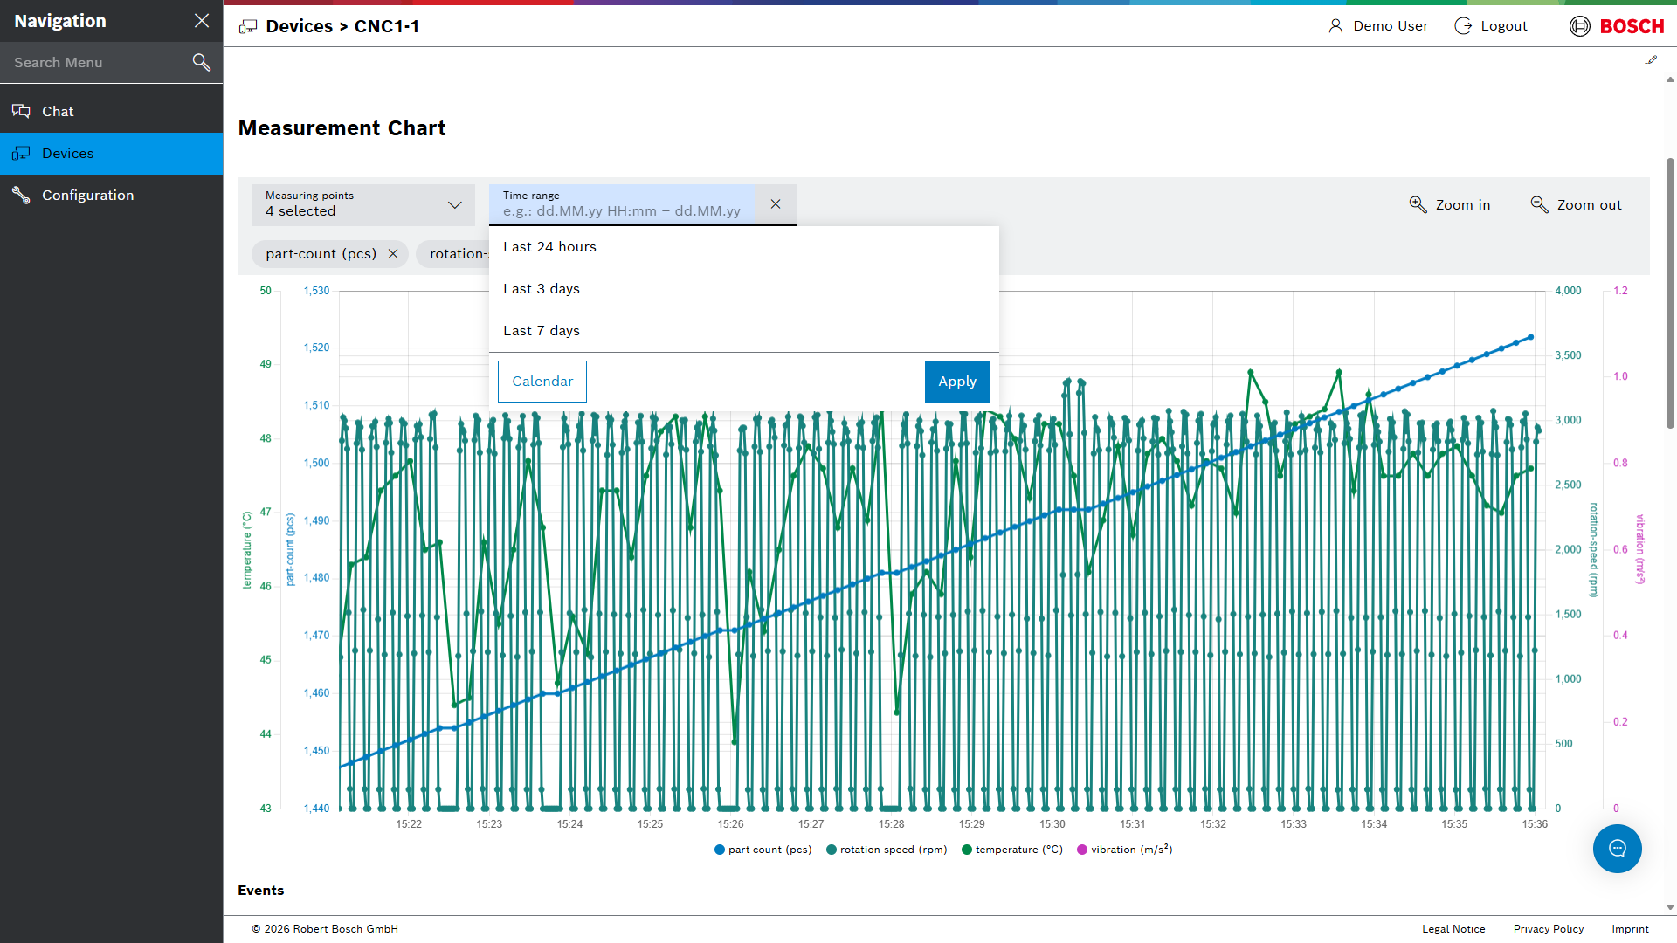Zoom out on the chart
The height and width of the screenshot is (943, 1677).
click(1576, 204)
